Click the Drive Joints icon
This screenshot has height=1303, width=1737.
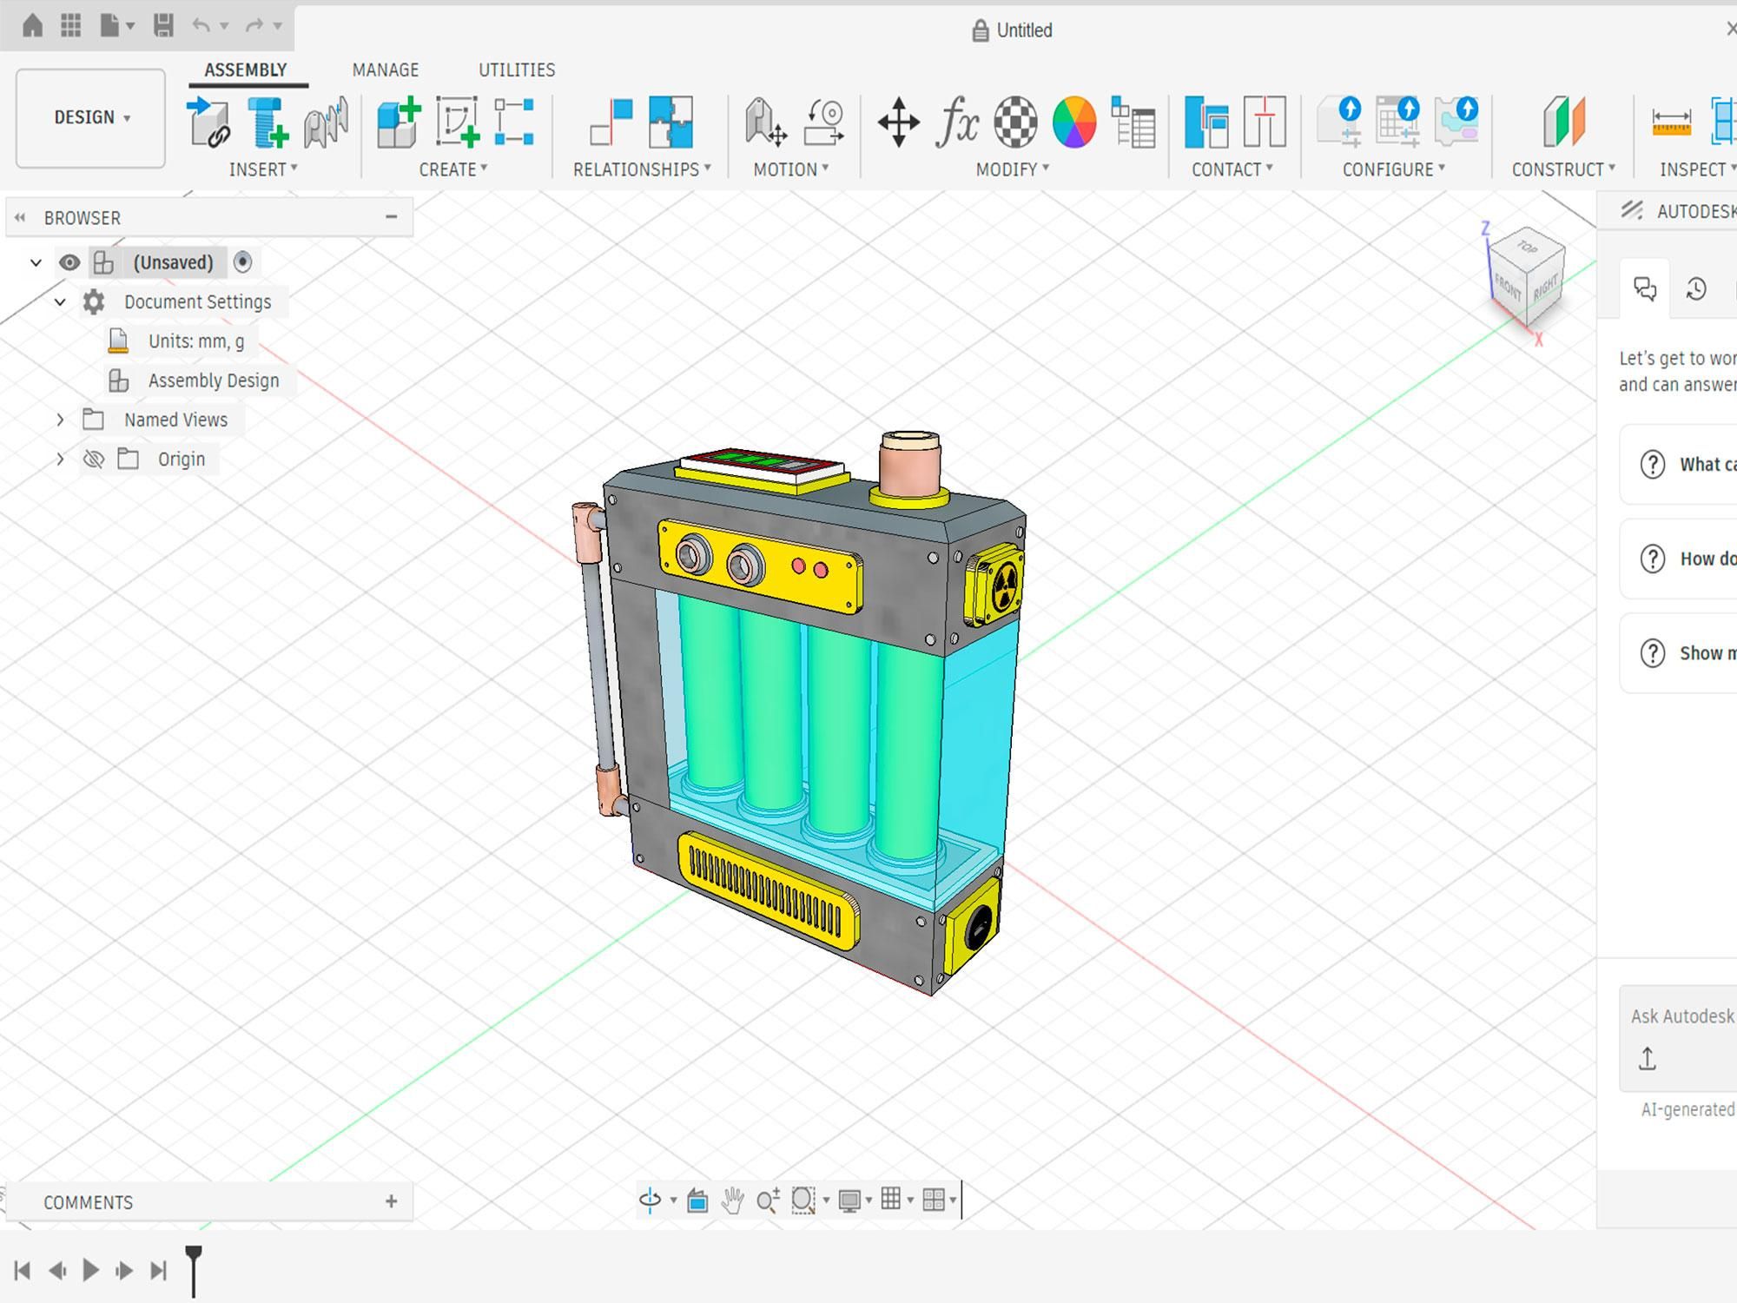tap(765, 122)
